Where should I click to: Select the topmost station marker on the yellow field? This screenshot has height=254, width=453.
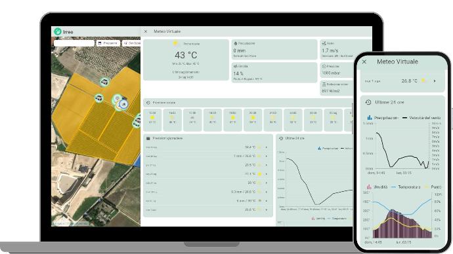104,82
